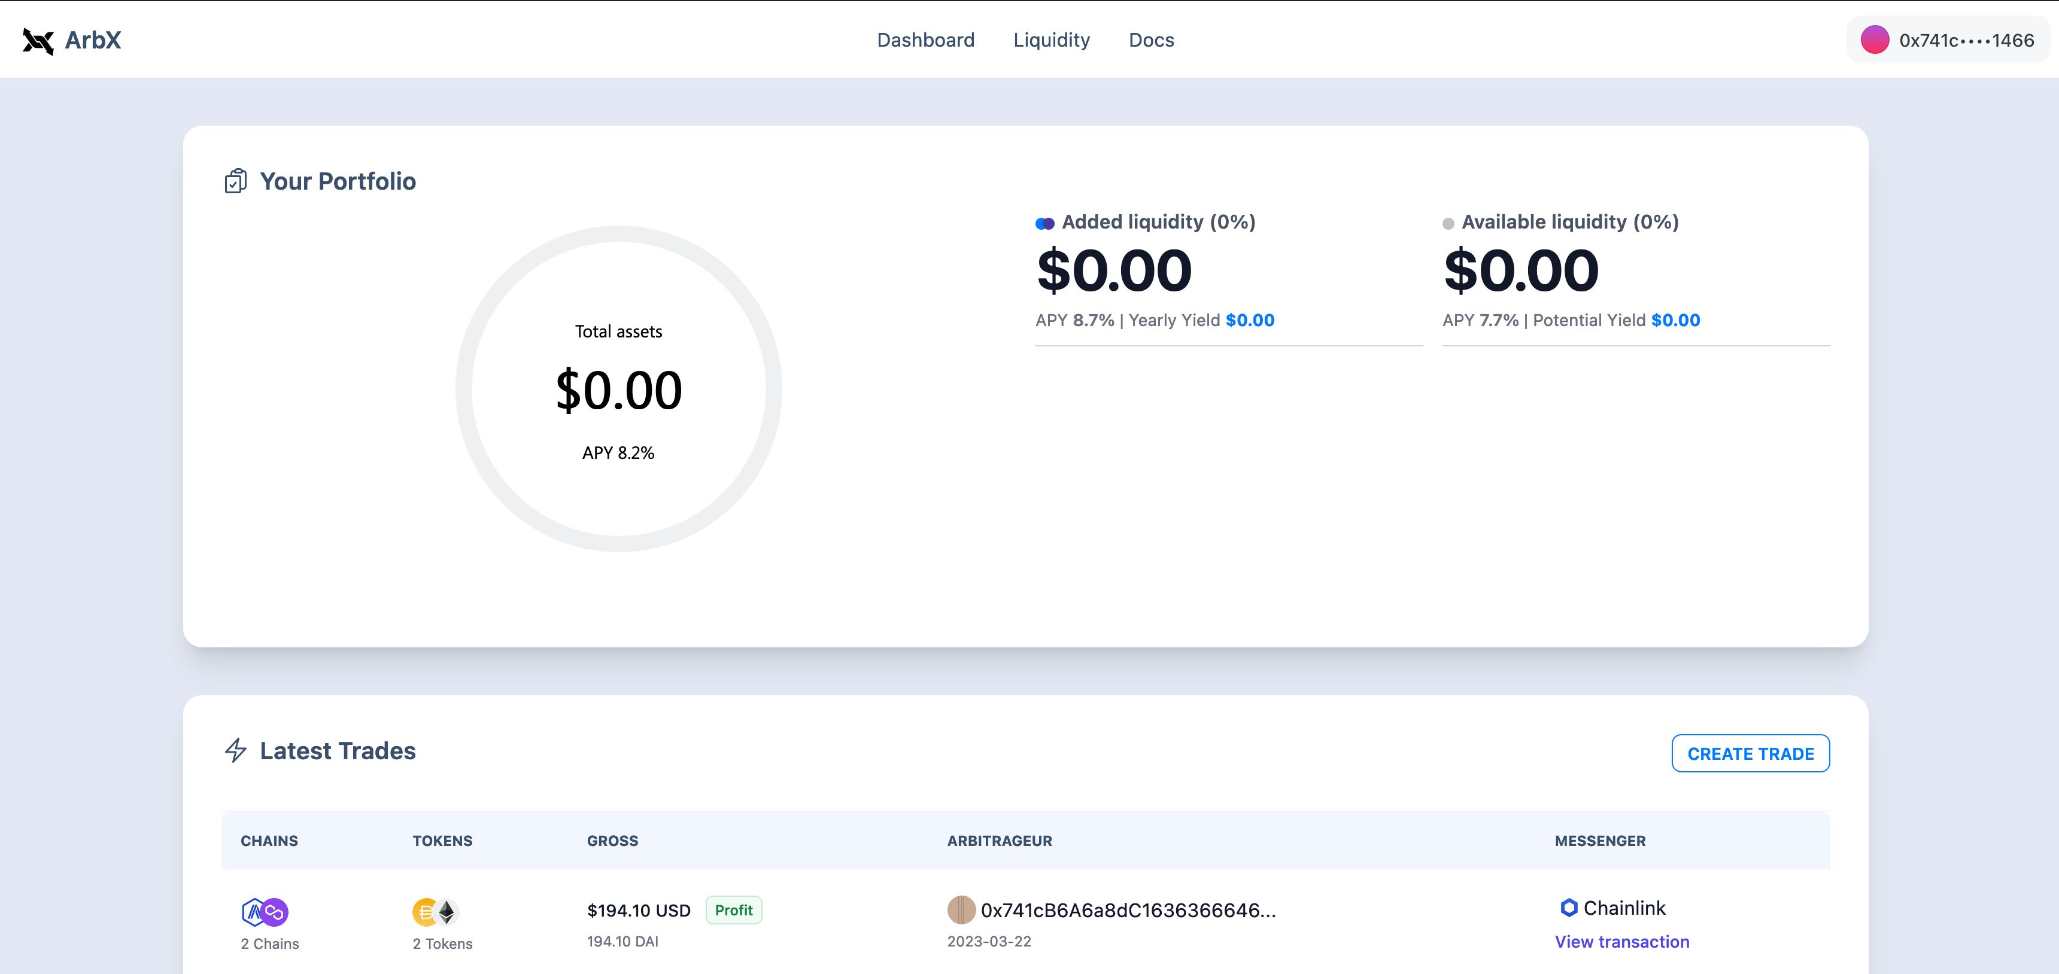Screen dimensions: 2059x974
Task: Click the Your Portfolio heading
Action: coord(338,181)
